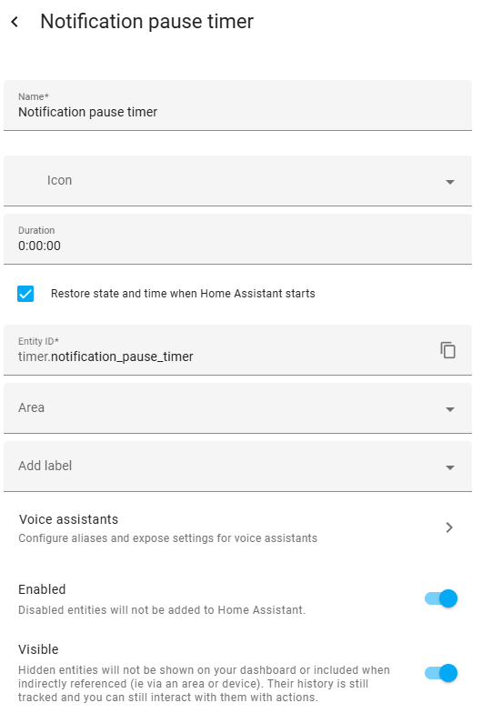Click the Add label dropdown arrow icon

point(449,467)
